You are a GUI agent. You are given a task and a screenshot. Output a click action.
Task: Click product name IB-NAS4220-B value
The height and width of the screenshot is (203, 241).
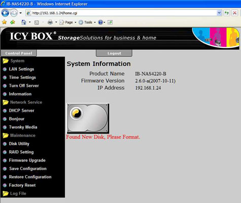coord(151,74)
